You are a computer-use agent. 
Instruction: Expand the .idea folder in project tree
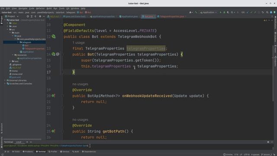[8, 23]
